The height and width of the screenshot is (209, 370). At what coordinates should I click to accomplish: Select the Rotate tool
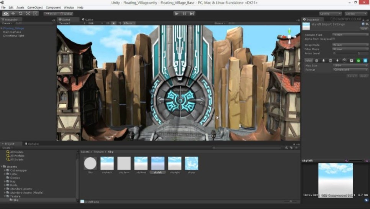pos(21,13)
